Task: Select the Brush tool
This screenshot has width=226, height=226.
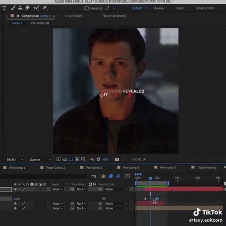Action: point(13,8)
